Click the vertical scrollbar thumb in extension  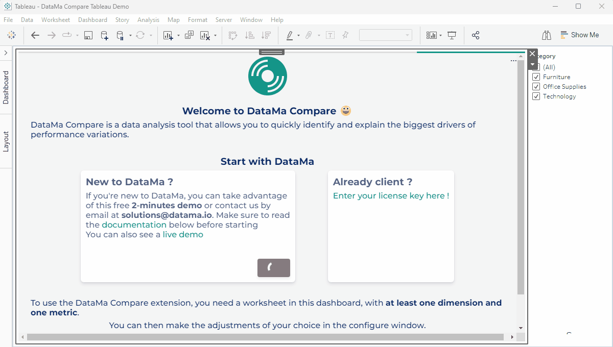(521, 177)
